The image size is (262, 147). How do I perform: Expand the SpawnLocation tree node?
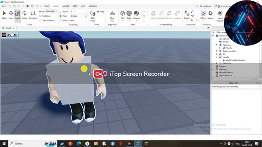217,51
